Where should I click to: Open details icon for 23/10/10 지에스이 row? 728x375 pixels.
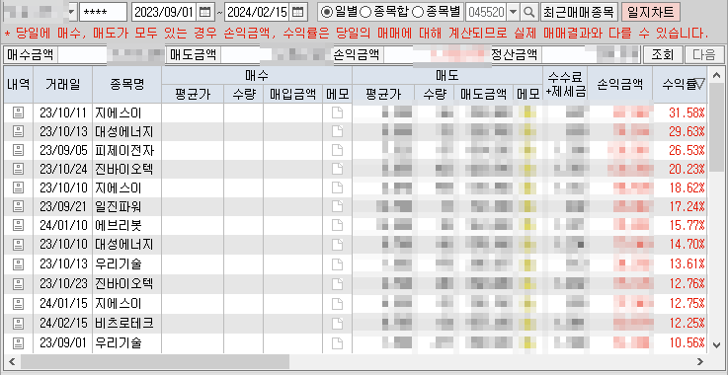point(18,187)
